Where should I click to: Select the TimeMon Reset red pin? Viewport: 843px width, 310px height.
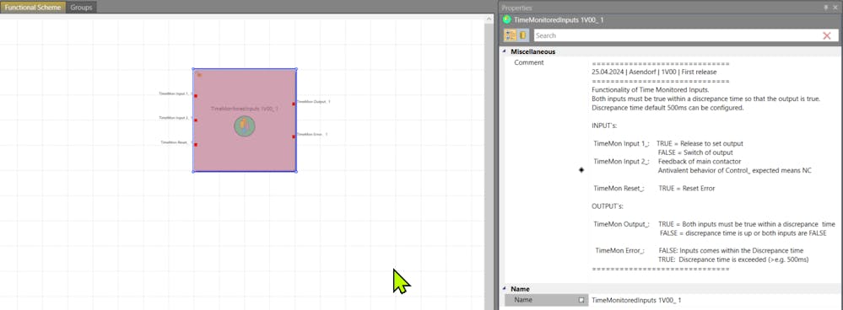coord(196,144)
